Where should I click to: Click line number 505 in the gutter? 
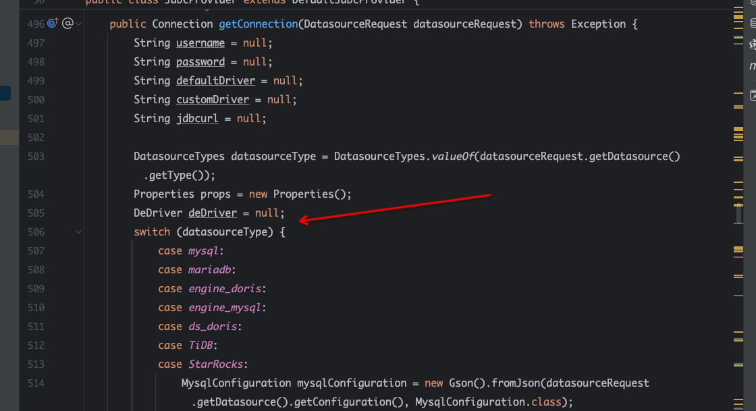pos(36,213)
